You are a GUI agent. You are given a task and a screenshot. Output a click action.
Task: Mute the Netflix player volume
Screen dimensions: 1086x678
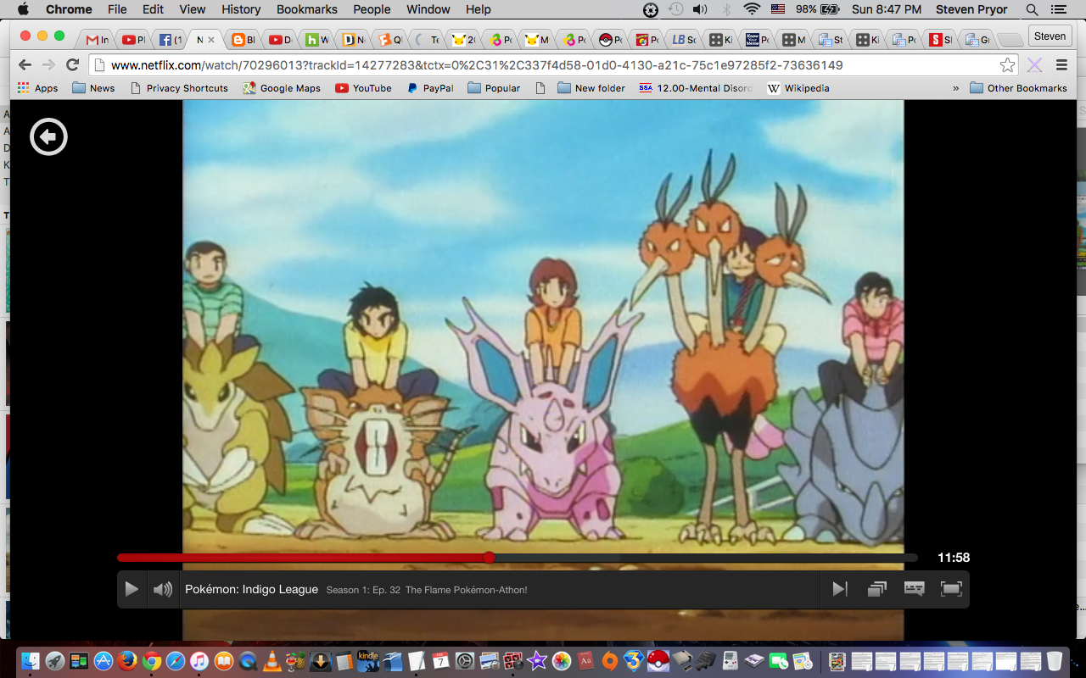click(162, 589)
